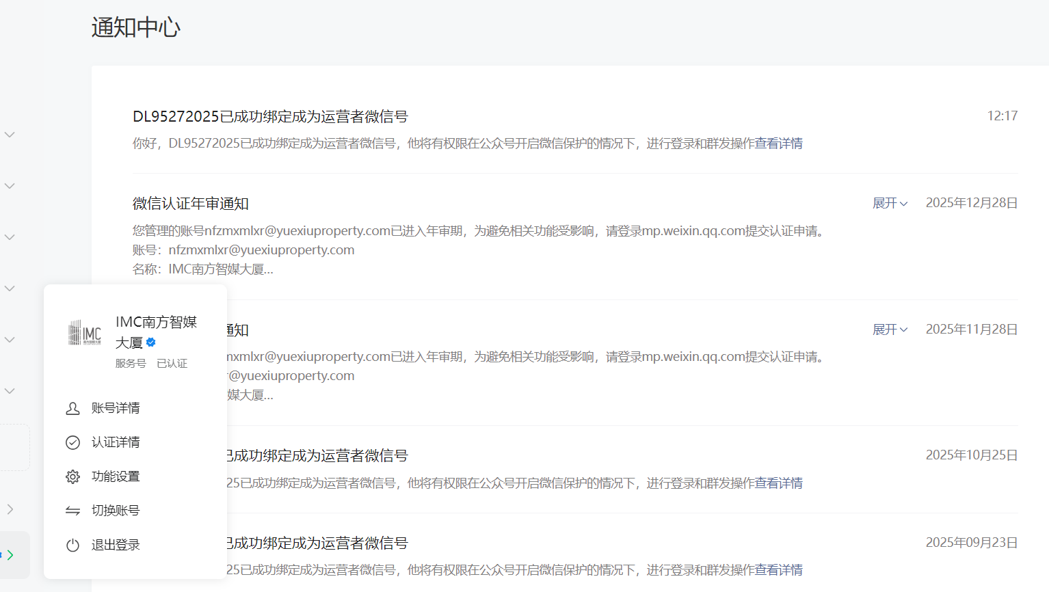Image resolution: width=1049 pixels, height=592 pixels.
Task: Click the gray right-arrow sidebar chevron
Action: (x=10, y=509)
